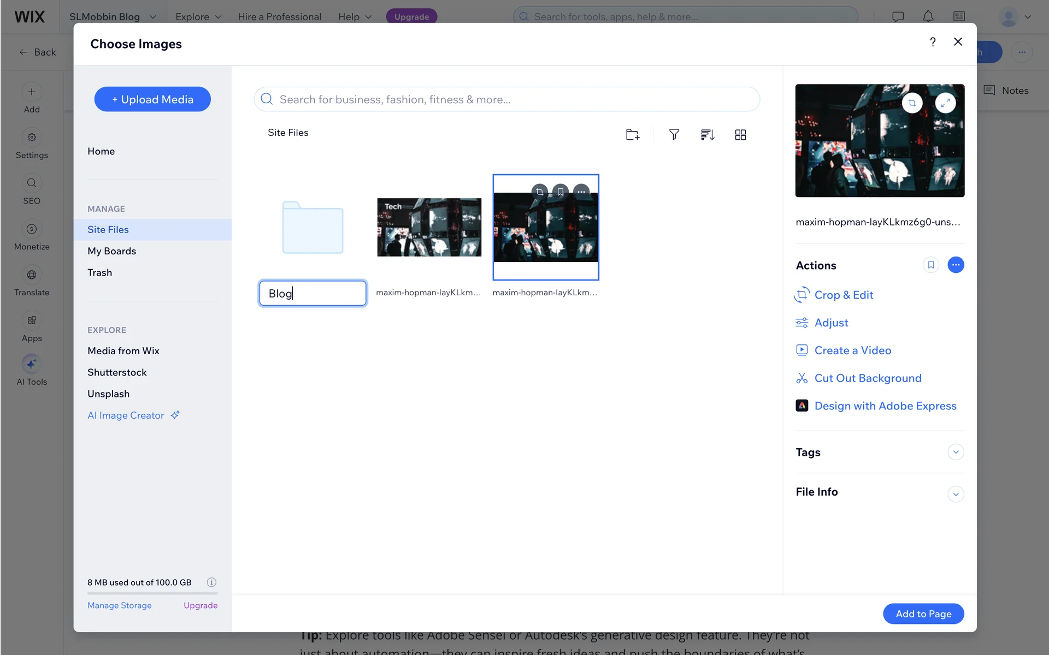1049x655 pixels.
Task: Select My Boards in sidebar
Action: pyautogui.click(x=111, y=251)
